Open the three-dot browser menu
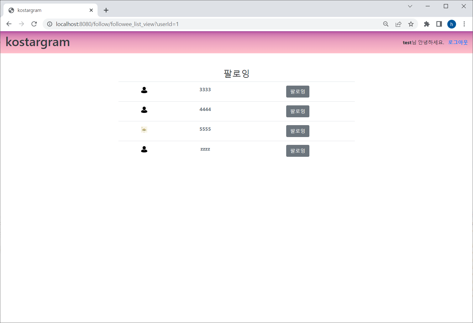Viewport: 473px width, 323px height. point(464,24)
